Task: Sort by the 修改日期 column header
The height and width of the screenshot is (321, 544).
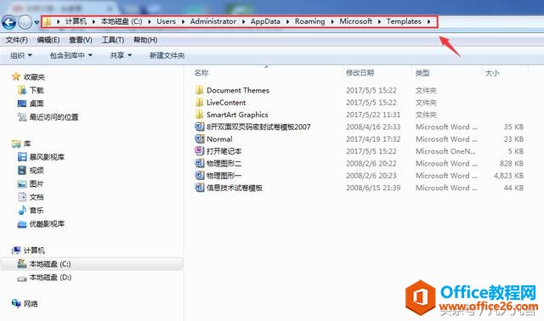Action: point(360,73)
